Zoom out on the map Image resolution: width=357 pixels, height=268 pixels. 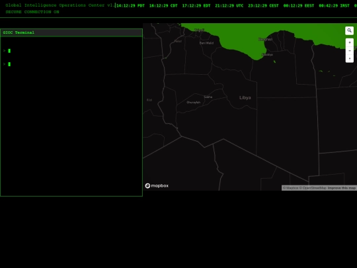(350, 50)
